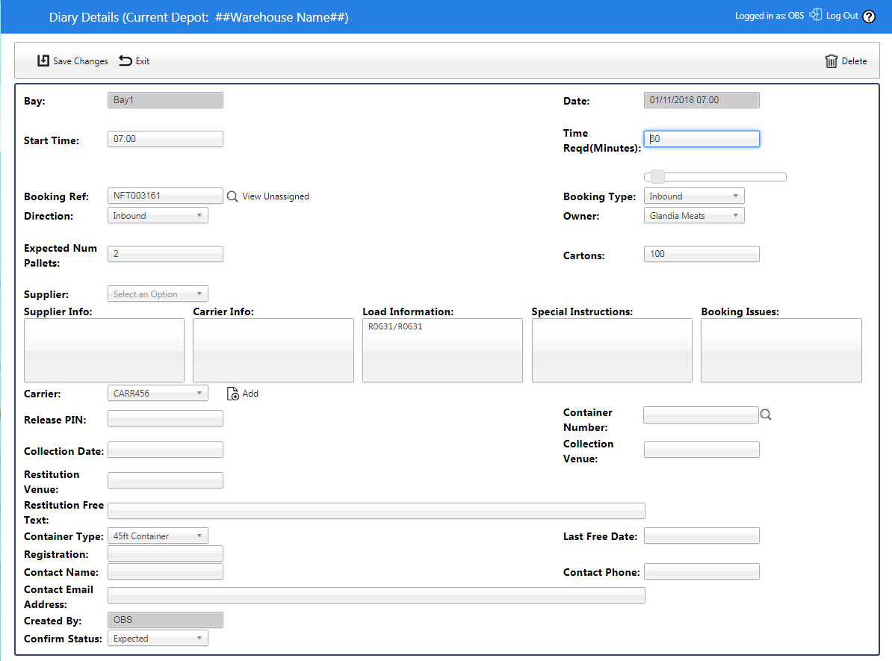Click the Carrier Info text area

[273, 350]
